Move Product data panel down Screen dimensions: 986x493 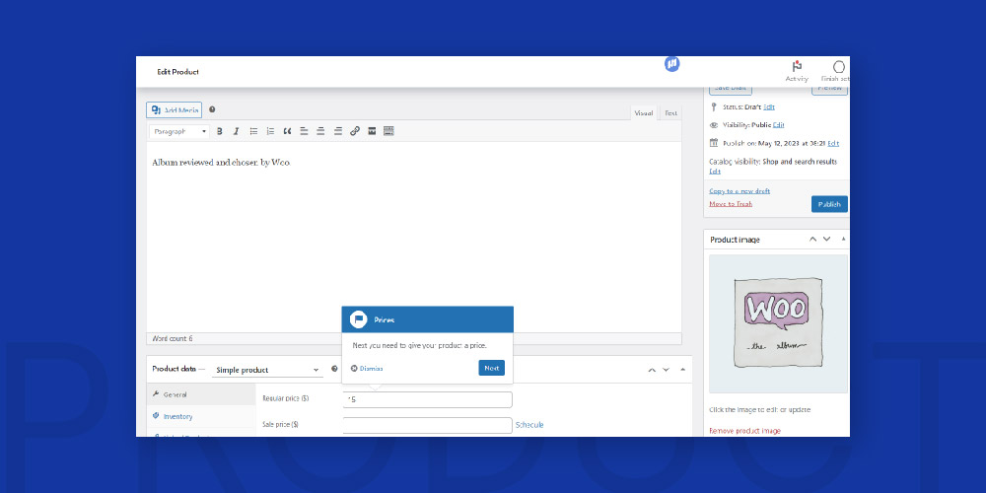coord(666,370)
